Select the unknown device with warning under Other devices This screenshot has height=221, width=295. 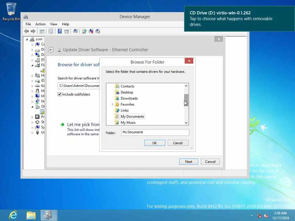pyautogui.click(x=43, y=112)
